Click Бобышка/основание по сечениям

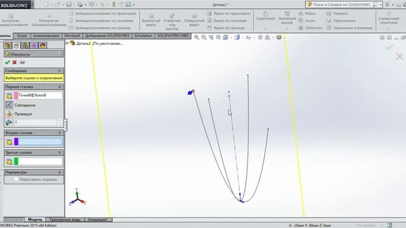(x=101, y=21)
